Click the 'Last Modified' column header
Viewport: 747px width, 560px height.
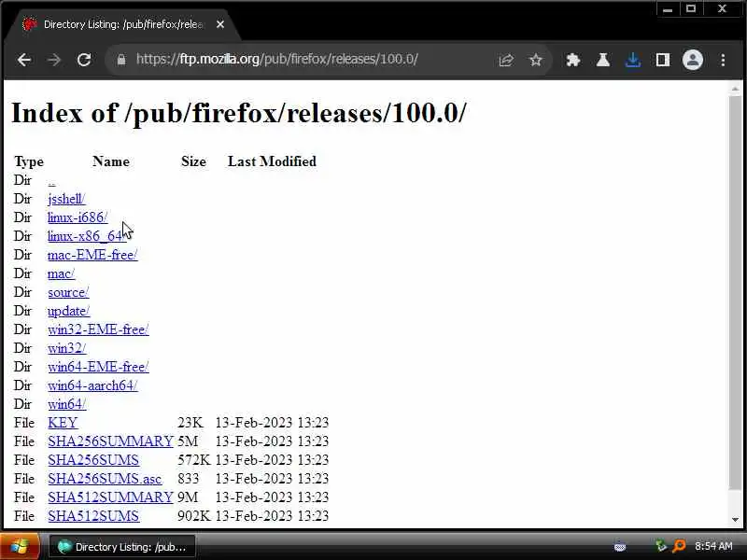point(272,161)
